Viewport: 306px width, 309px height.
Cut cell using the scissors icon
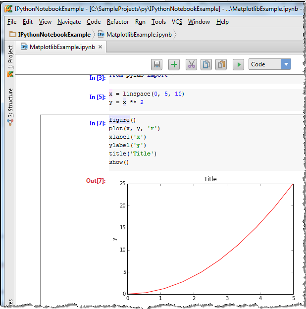pyautogui.click(x=191, y=64)
